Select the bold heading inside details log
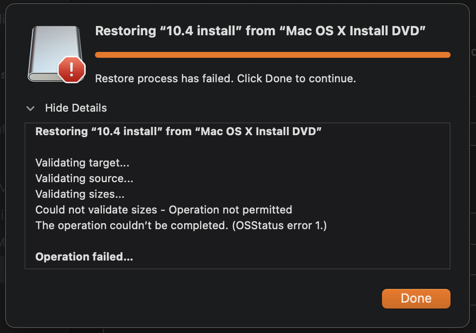The width and height of the screenshot is (476, 333). 178,131
